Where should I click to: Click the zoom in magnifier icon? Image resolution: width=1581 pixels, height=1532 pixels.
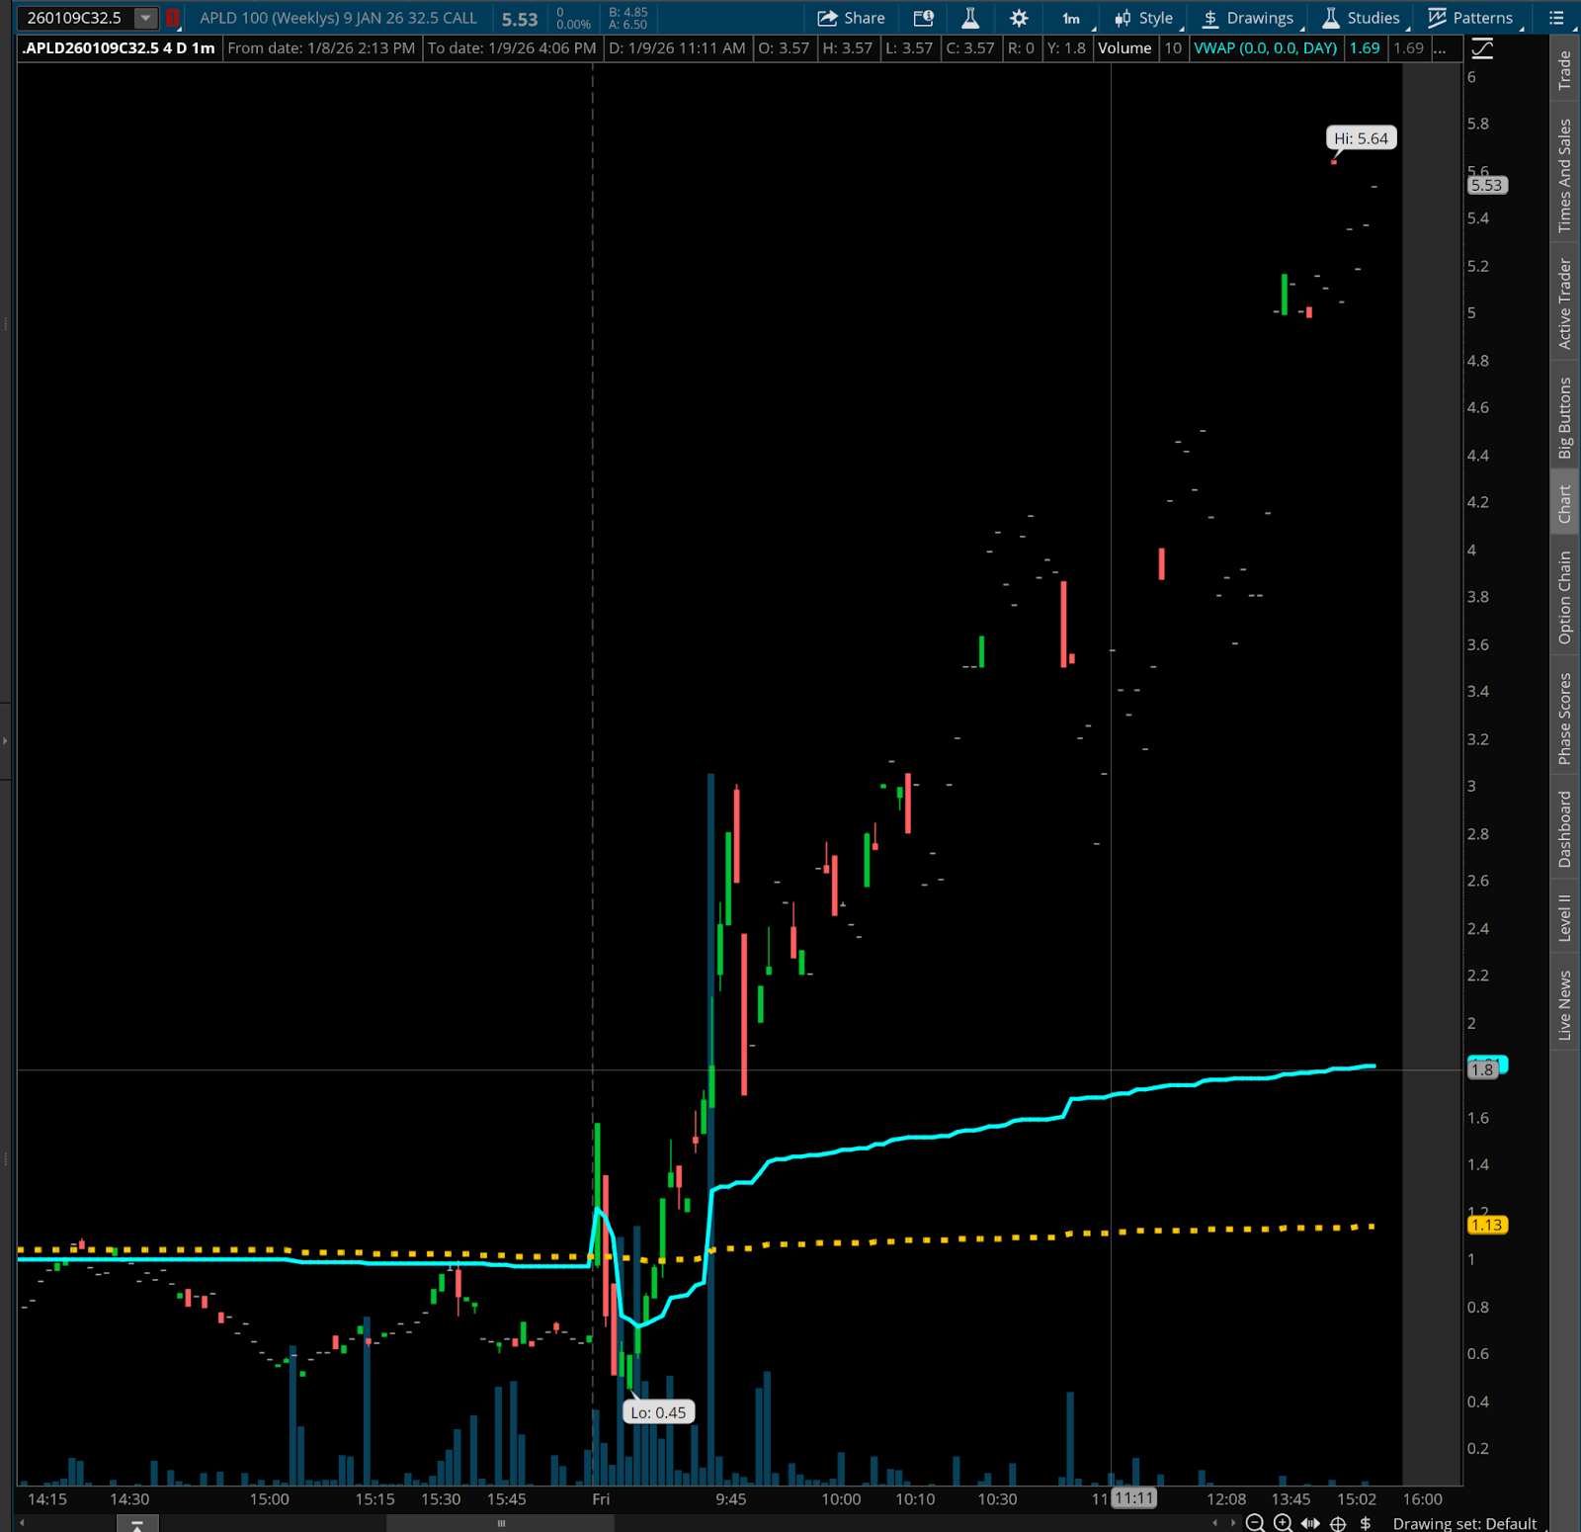click(x=1283, y=1523)
